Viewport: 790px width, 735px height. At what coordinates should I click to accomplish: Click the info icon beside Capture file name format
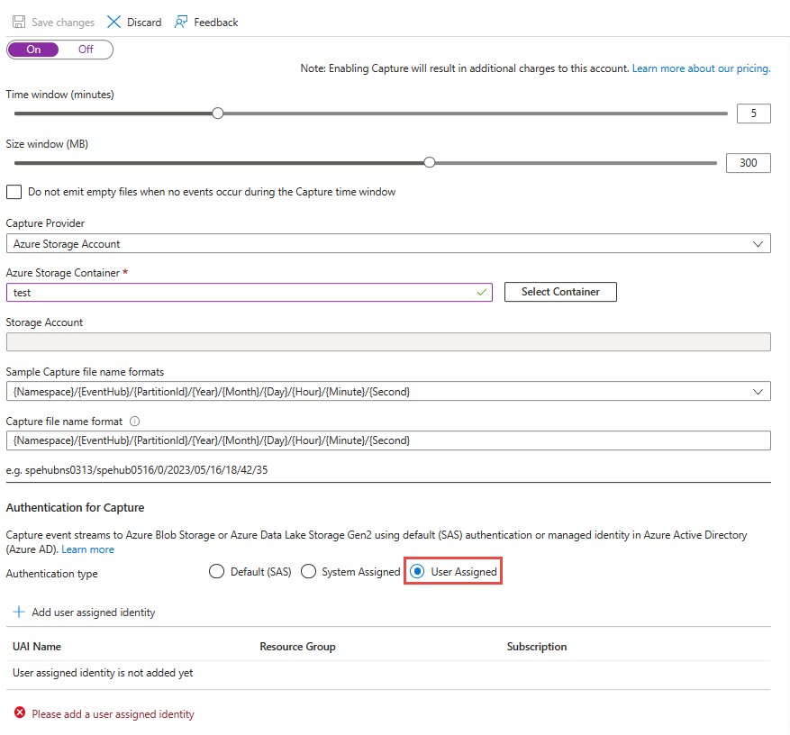[x=135, y=421]
